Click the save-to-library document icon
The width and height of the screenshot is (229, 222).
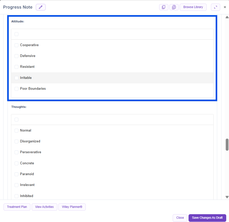[174, 7]
